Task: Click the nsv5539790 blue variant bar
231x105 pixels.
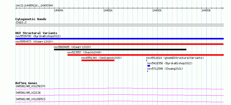Action: click(119, 39)
